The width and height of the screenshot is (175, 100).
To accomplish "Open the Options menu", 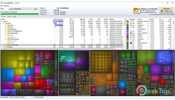I will 7,6.
